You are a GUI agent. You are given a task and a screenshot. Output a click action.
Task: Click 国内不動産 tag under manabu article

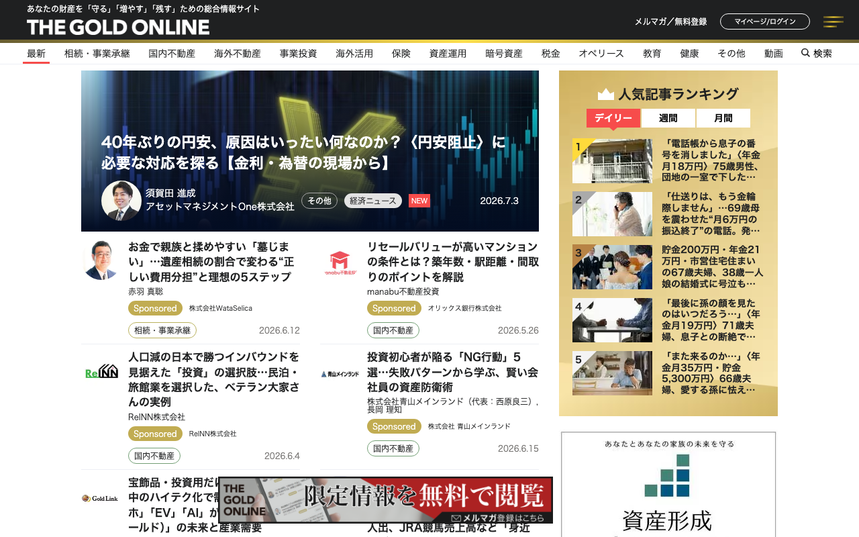point(393,330)
